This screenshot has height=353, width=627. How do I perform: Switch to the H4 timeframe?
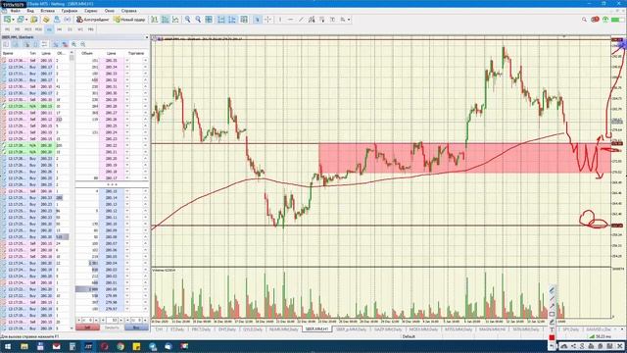tap(59, 29)
